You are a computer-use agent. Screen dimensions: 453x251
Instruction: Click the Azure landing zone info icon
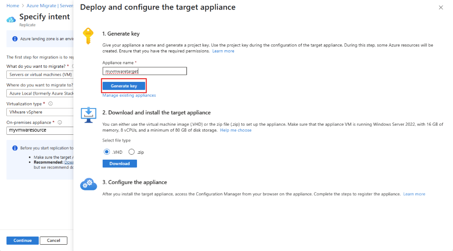(15, 39)
